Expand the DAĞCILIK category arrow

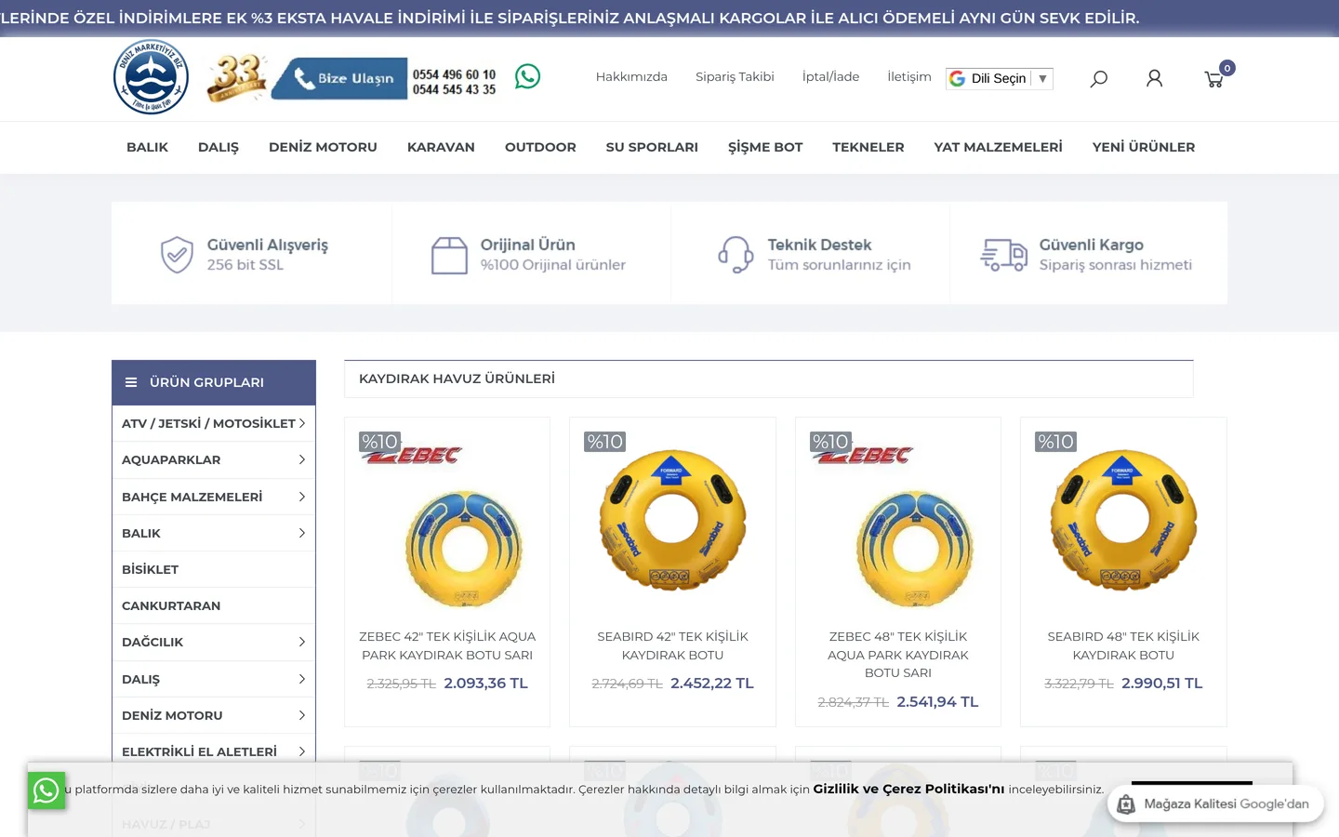(x=302, y=642)
